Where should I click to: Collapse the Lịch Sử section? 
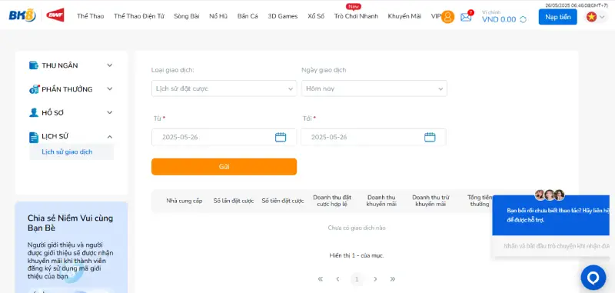click(110, 136)
